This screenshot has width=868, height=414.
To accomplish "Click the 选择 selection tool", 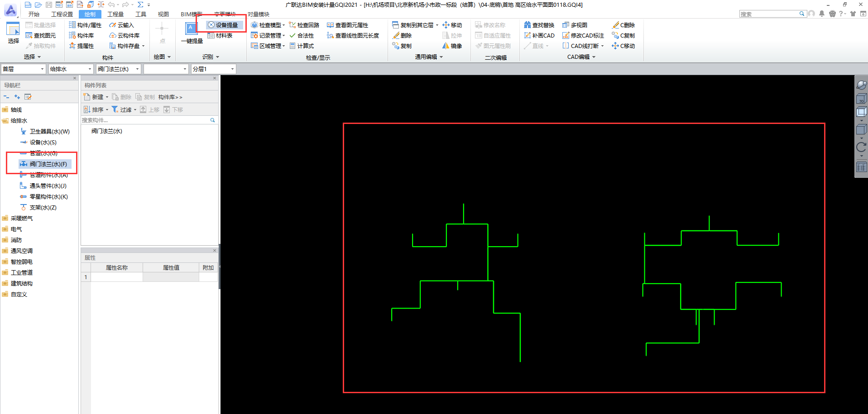I will tap(13, 33).
